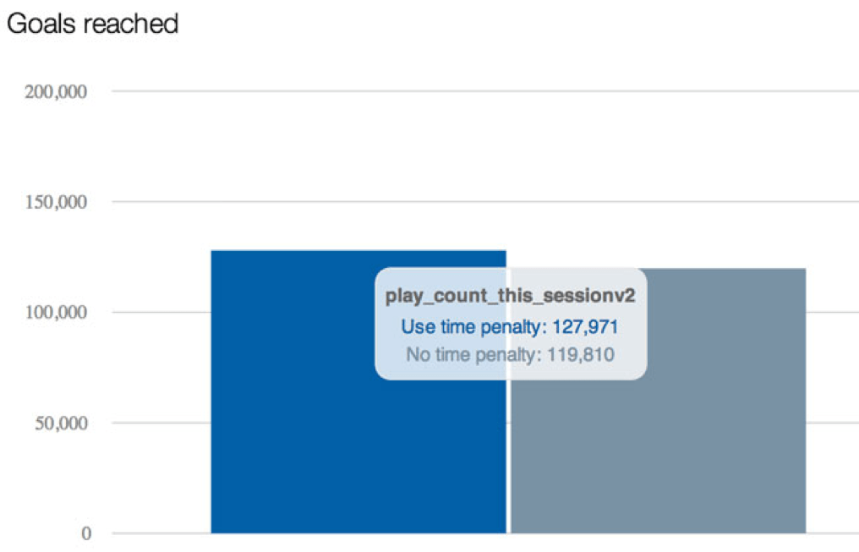This screenshot has width=859, height=552.
Task: Click the 200,000 horizontal gridline
Action: [x=473, y=90]
